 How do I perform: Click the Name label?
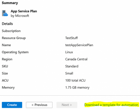6,45
